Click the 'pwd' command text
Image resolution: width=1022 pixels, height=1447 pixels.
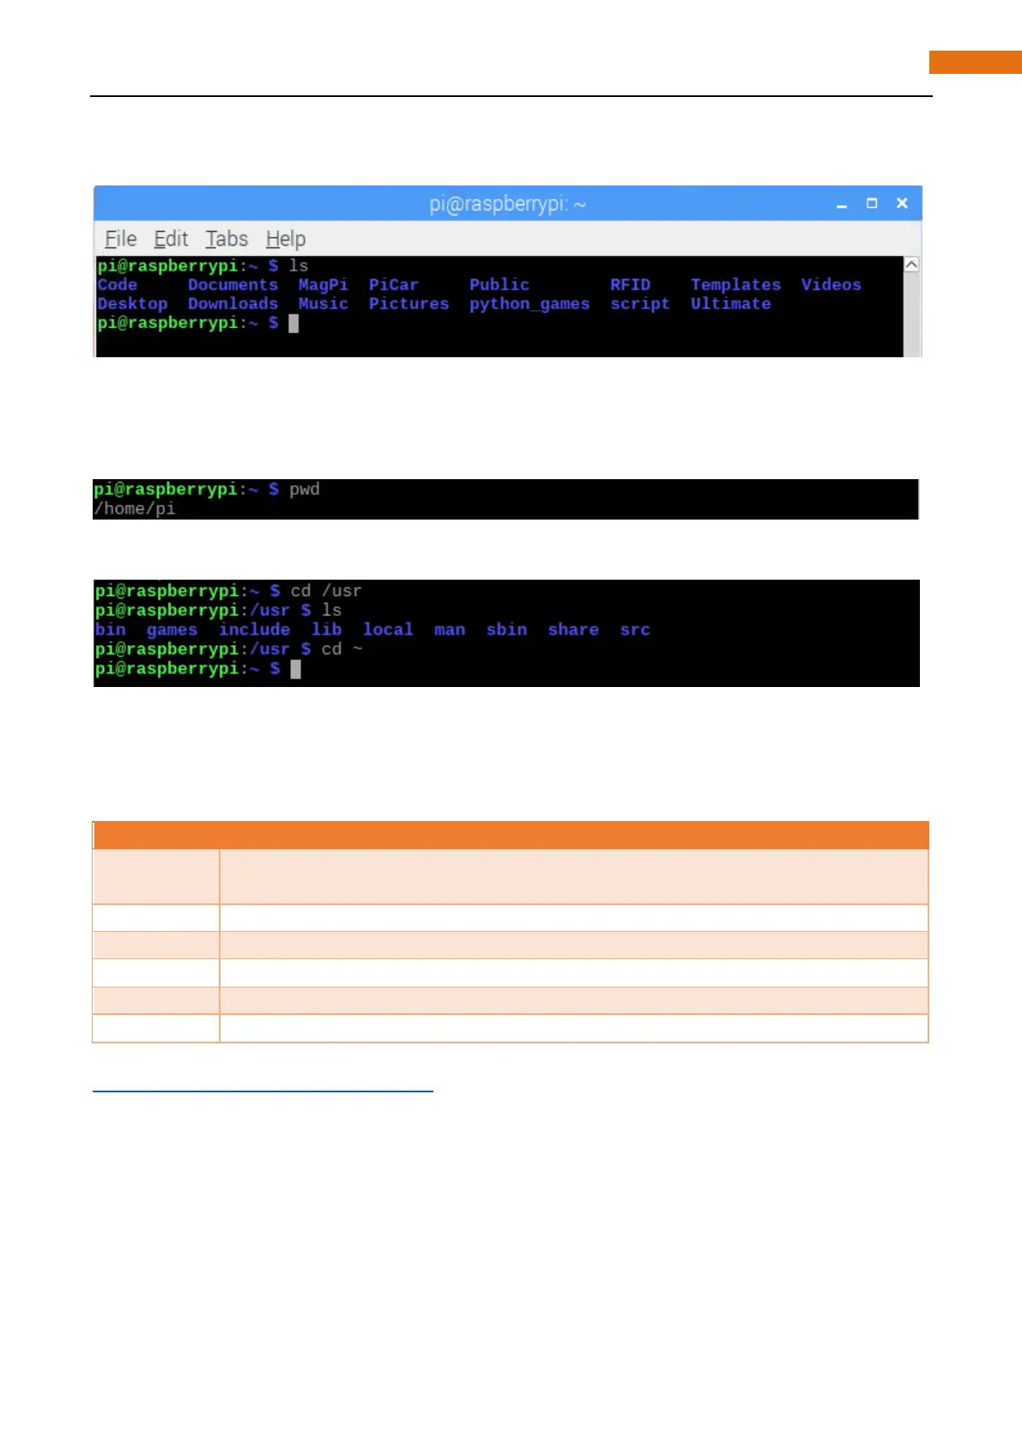click(305, 489)
